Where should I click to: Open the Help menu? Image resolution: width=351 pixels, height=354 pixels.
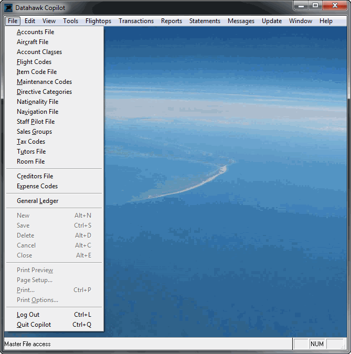[x=326, y=21]
